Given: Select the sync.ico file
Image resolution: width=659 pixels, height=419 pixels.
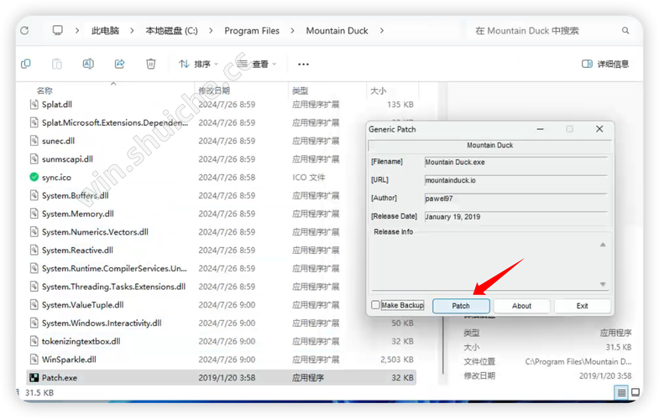Looking at the screenshot, I should [56, 177].
